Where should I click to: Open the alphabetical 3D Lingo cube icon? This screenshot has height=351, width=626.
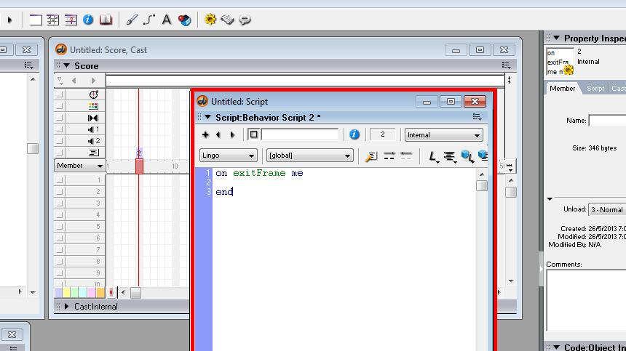[x=467, y=156]
